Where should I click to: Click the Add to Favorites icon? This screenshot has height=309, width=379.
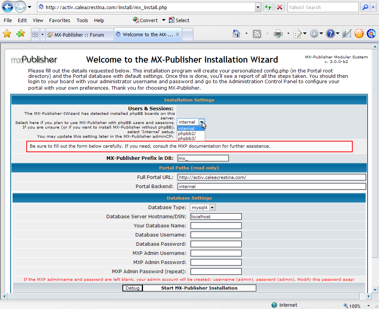click(x=20, y=34)
